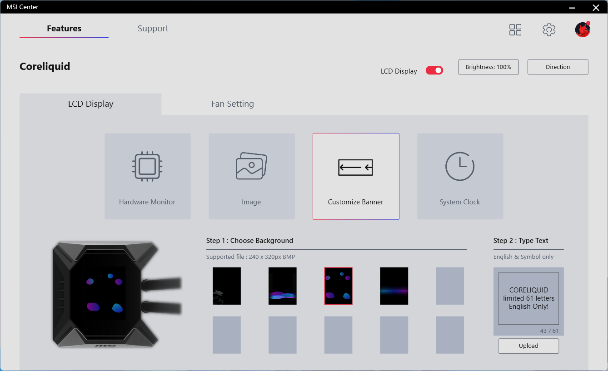Screen dimensions: 608x371
Task: Select the Image display mode tile
Action: pos(251,176)
